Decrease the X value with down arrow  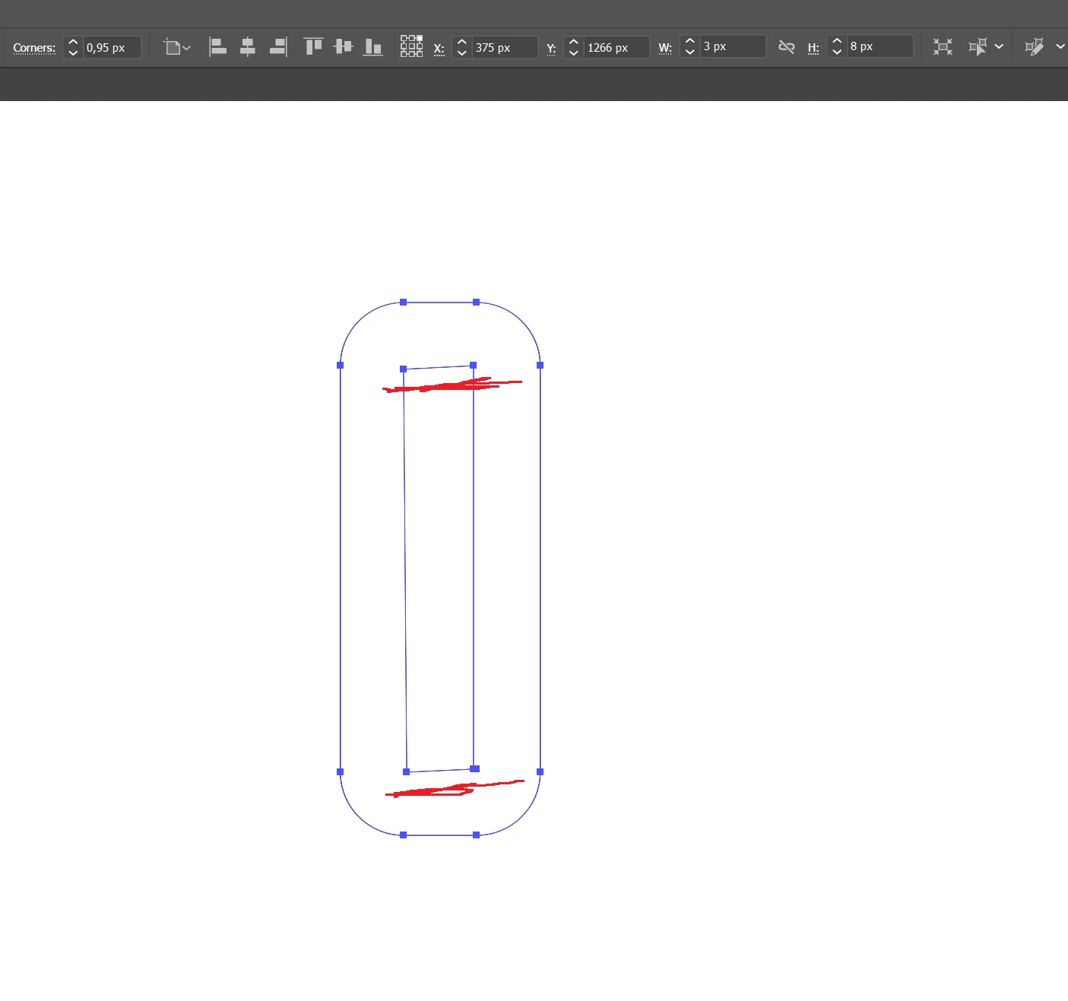[x=461, y=52]
